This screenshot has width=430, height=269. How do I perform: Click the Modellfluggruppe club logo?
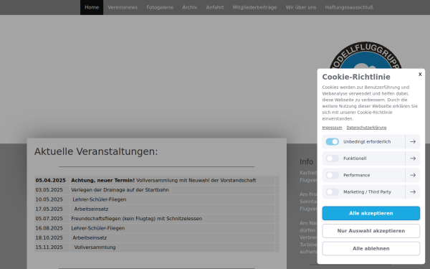365,55
